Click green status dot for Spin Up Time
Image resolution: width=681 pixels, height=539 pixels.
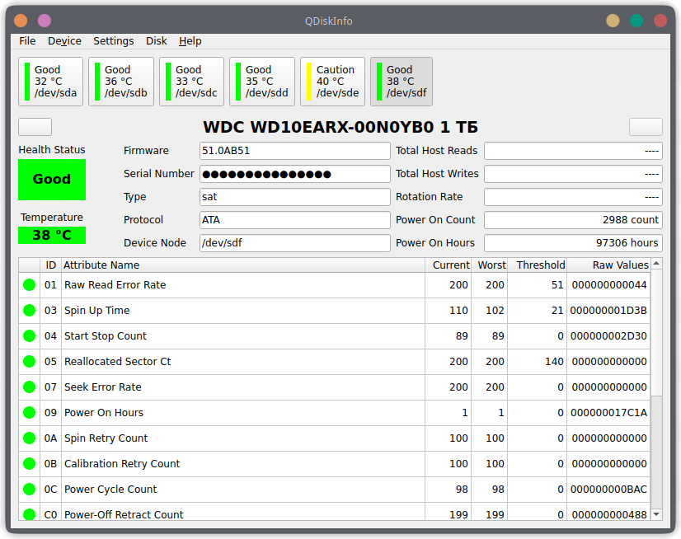point(29,311)
